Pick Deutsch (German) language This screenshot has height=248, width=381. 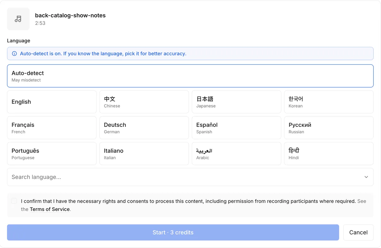144,128
